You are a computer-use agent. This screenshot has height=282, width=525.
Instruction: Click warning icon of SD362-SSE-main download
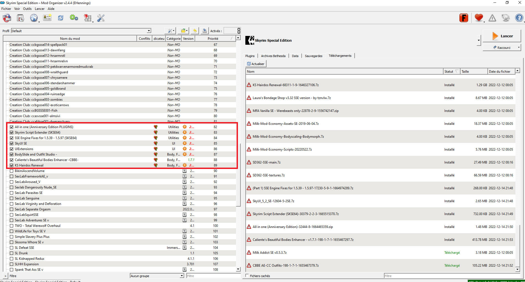pyautogui.click(x=249, y=162)
